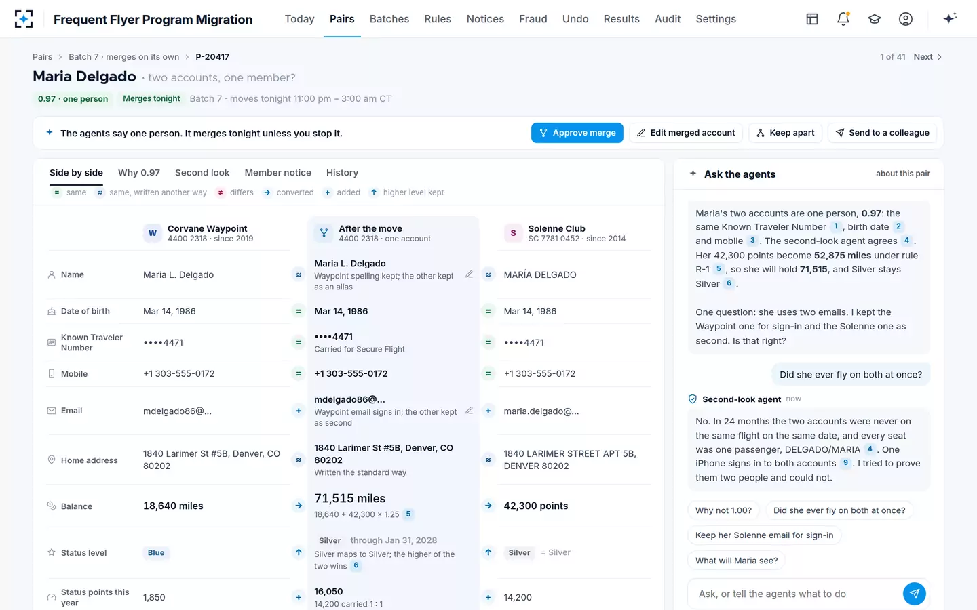Viewport: 977px width, 610px height.
Task: Click the Silver status chip under Solenne Club
Action: pyautogui.click(x=520, y=553)
